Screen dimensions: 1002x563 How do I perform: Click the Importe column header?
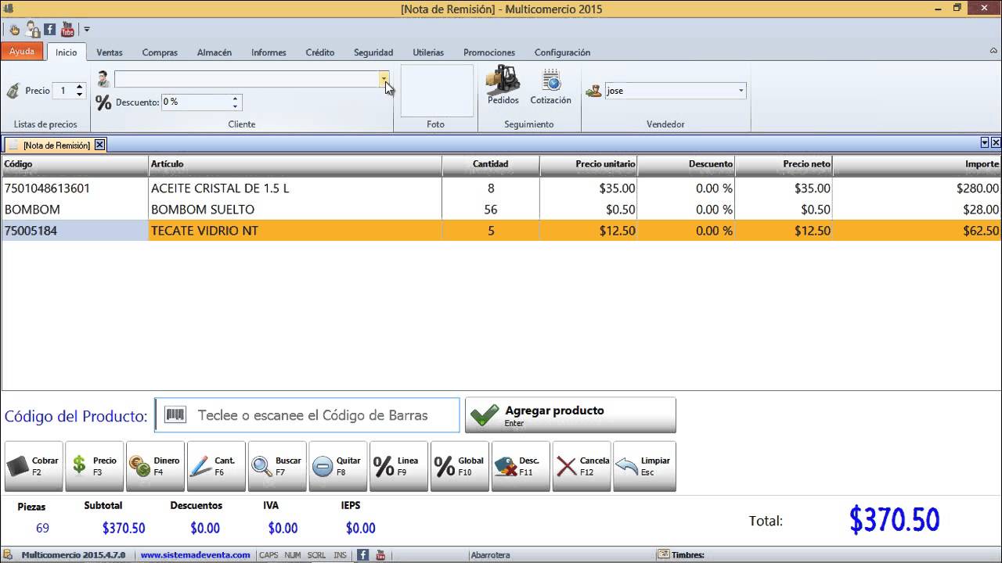point(917,164)
